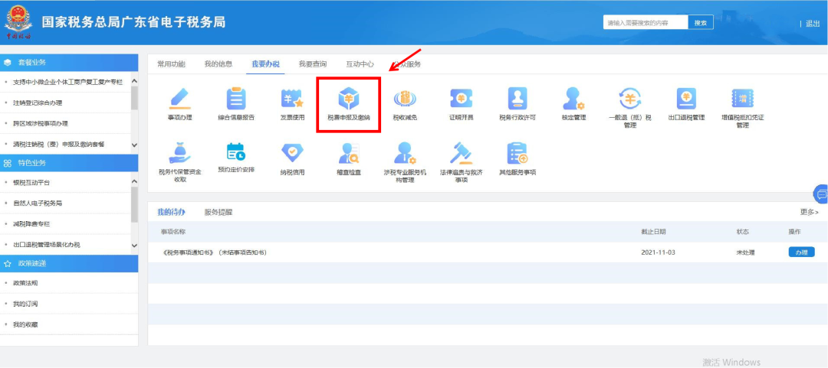Click the 政策速递 star icon
828x368 pixels.
click(8, 263)
